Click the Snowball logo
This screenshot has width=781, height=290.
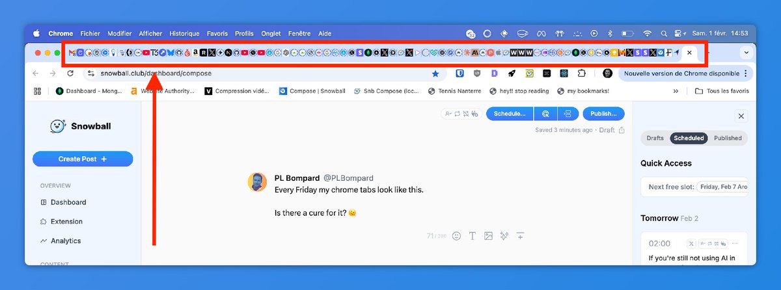[x=81, y=126]
